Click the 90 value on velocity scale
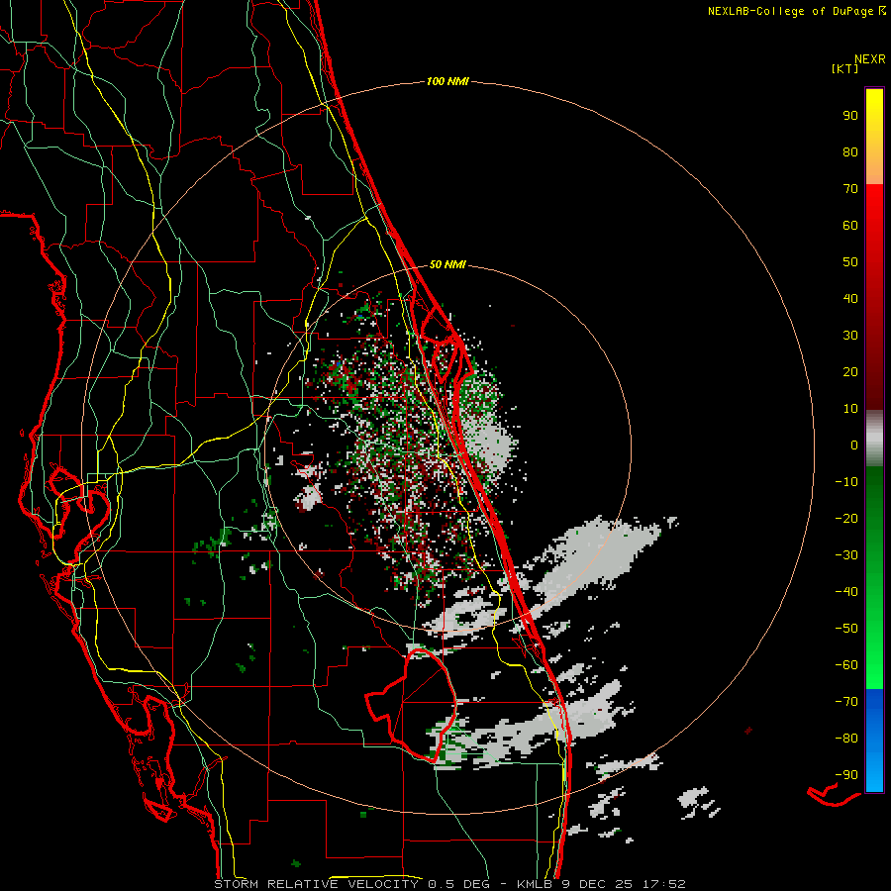891x891 pixels. click(850, 116)
